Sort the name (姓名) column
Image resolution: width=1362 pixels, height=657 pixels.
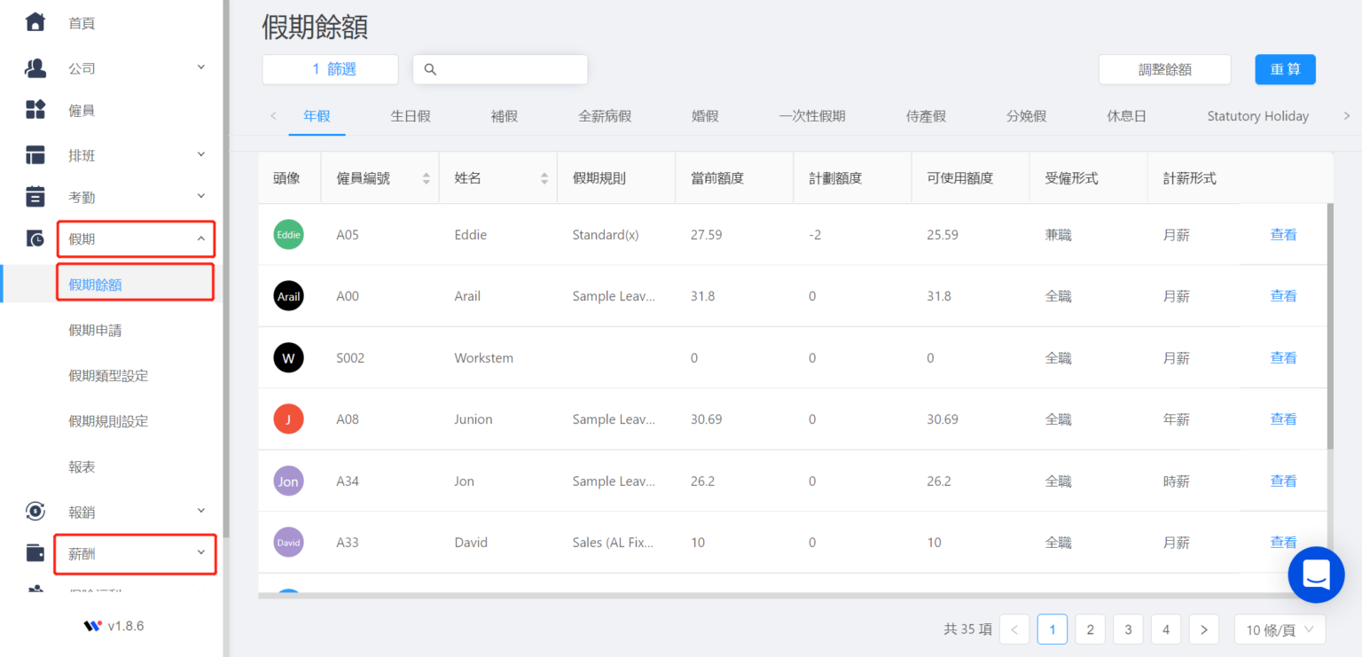(544, 178)
